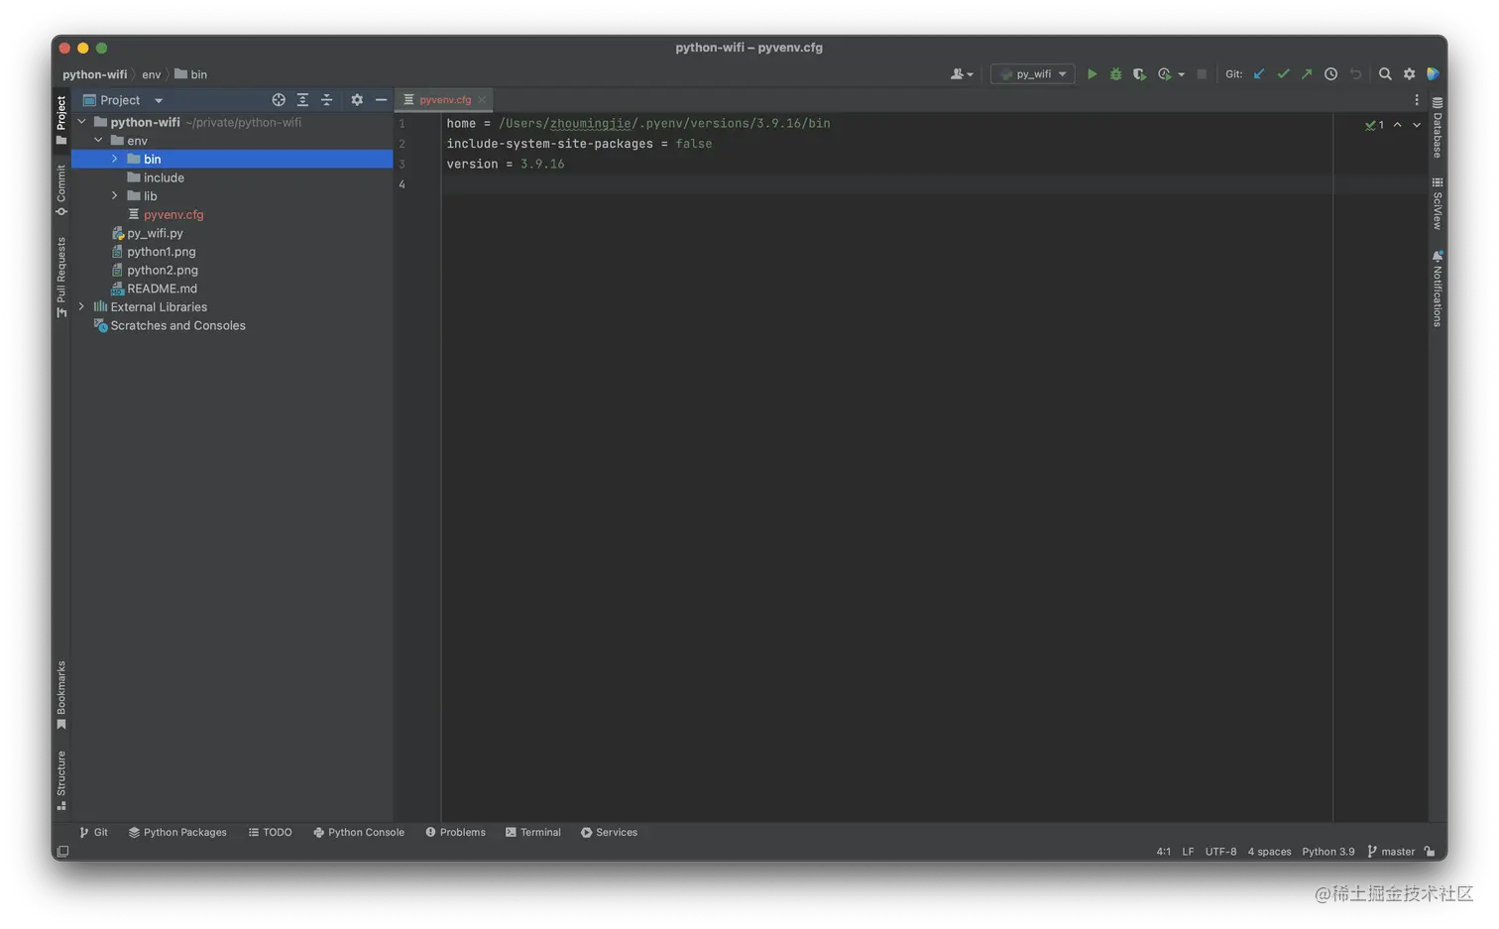Push commits with the Git push arrow

point(1307,74)
